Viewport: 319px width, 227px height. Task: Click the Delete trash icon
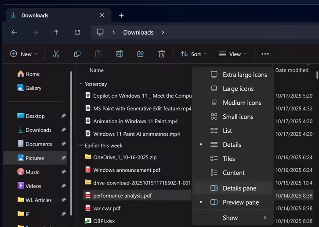pyautogui.click(x=162, y=54)
